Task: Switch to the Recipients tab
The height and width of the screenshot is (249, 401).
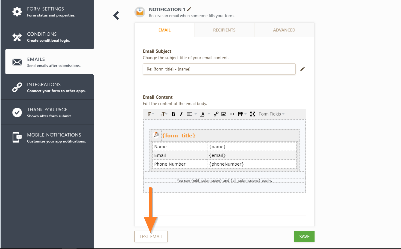Action: click(x=224, y=30)
